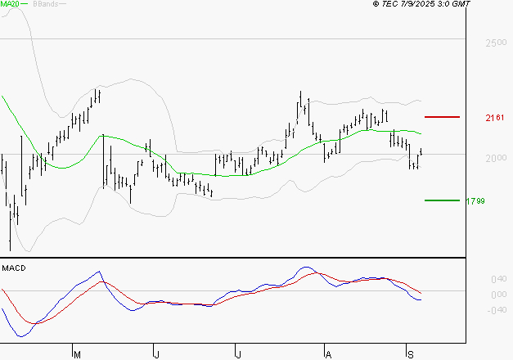Screen dimensions: 513x360
Task: Click the red 2161 resistance line
Action: 443,117
